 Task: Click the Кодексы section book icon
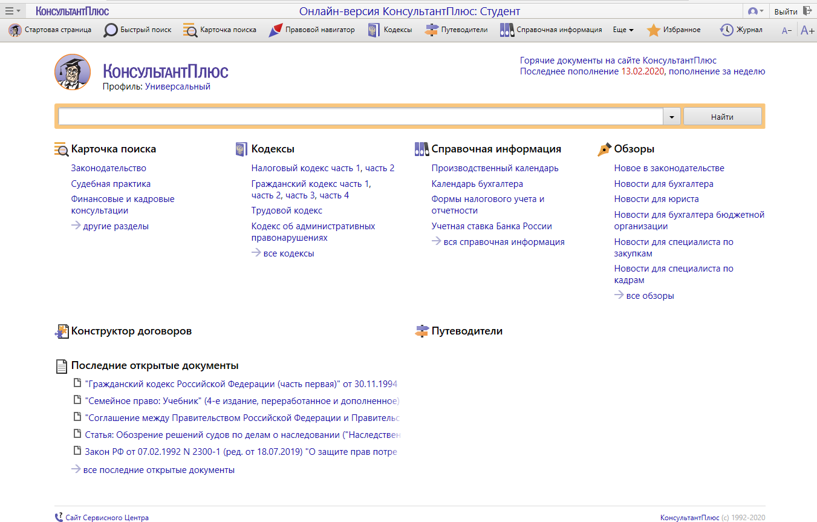tap(241, 149)
